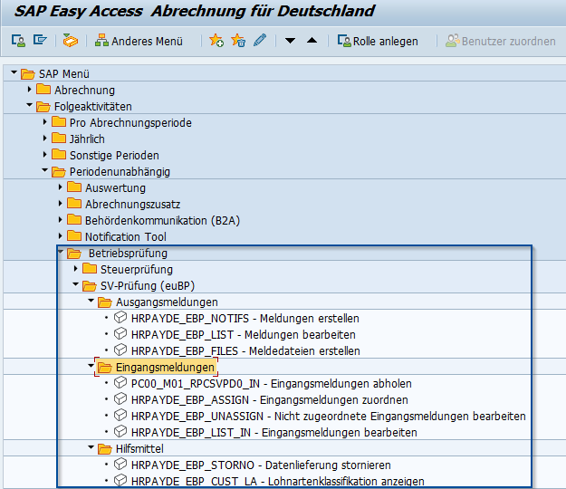Select the Betriebsprüfung folder label
Image resolution: width=566 pixels, height=489 pixels.
pos(128,253)
